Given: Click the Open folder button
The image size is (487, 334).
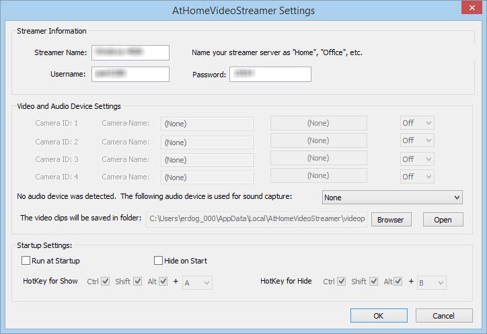Looking at the screenshot, I should click(443, 220).
